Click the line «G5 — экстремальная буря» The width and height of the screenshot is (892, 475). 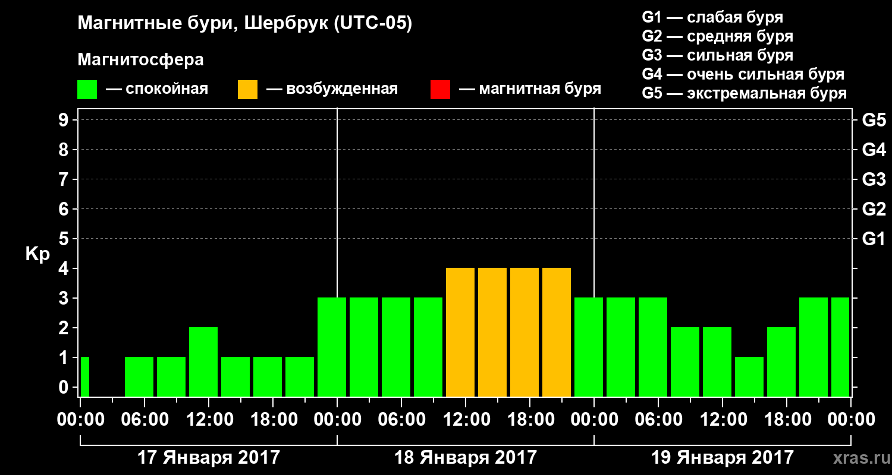coord(745,93)
